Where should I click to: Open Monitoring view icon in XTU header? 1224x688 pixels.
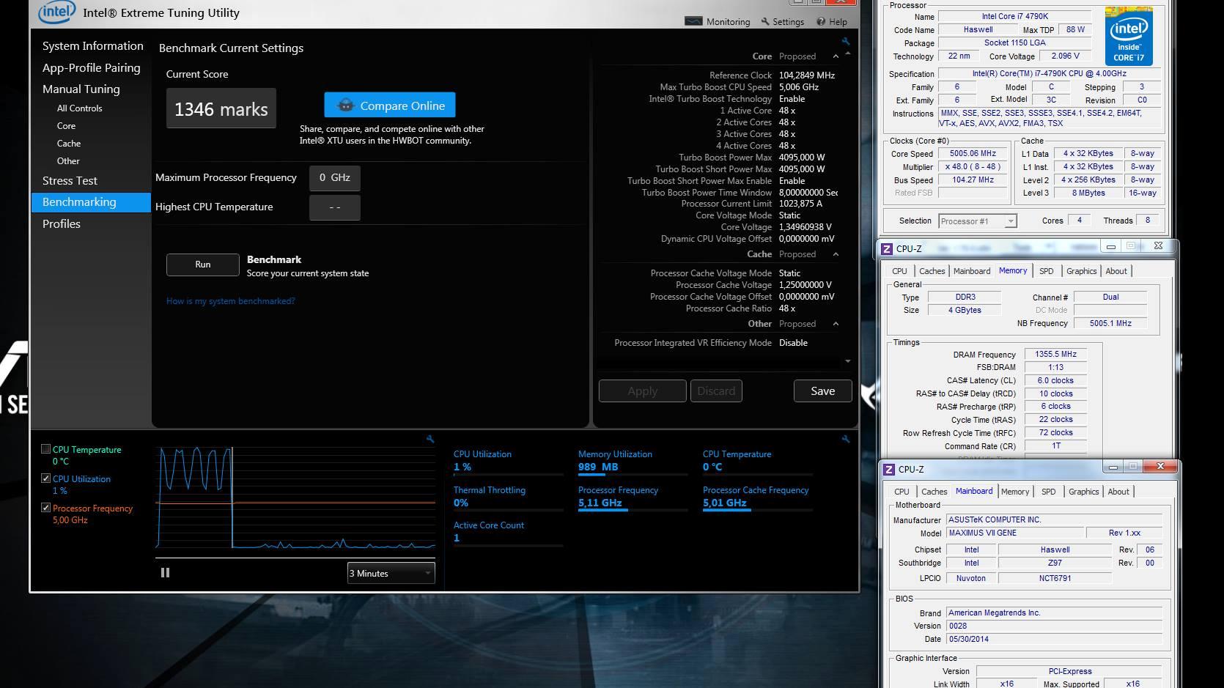click(x=693, y=21)
